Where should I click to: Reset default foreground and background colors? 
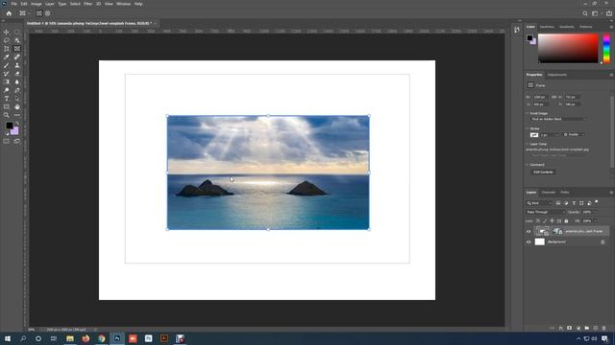point(7,133)
